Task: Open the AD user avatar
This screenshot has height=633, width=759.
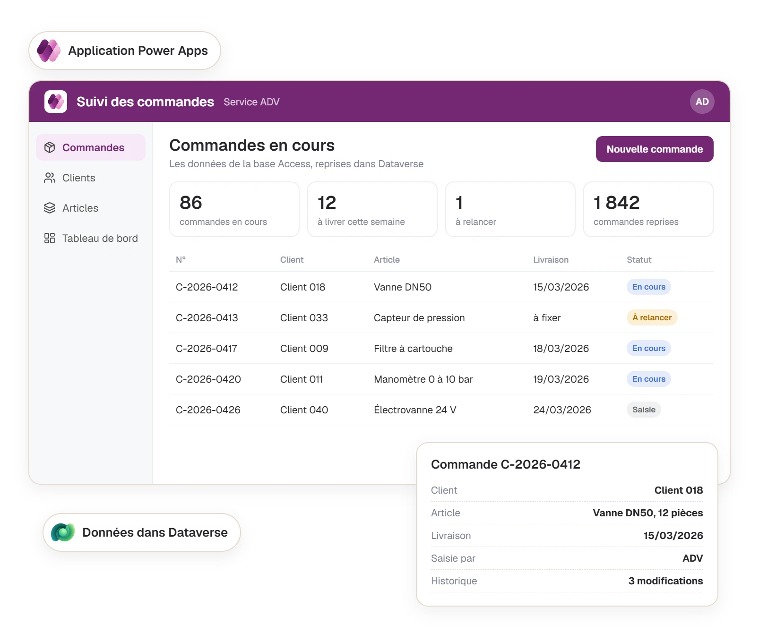Action: point(702,102)
